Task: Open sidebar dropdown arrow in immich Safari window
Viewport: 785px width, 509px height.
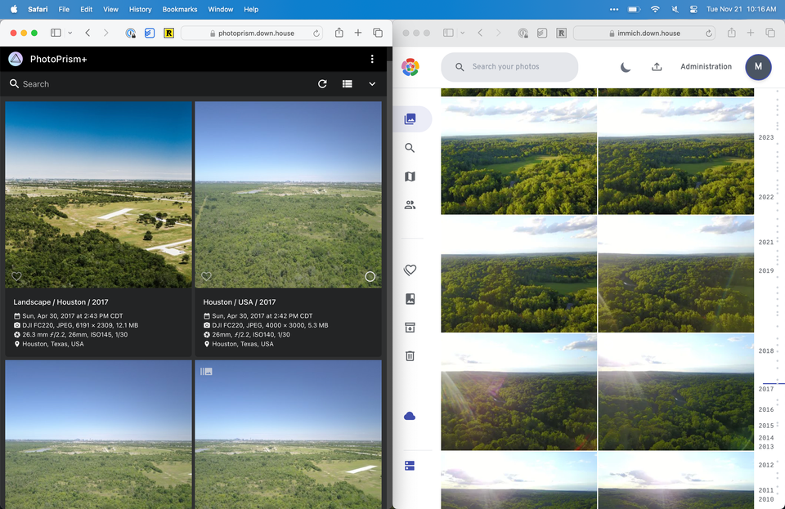Action: click(x=462, y=33)
